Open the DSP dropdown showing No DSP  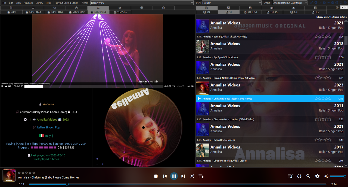click(x=231, y=3)
